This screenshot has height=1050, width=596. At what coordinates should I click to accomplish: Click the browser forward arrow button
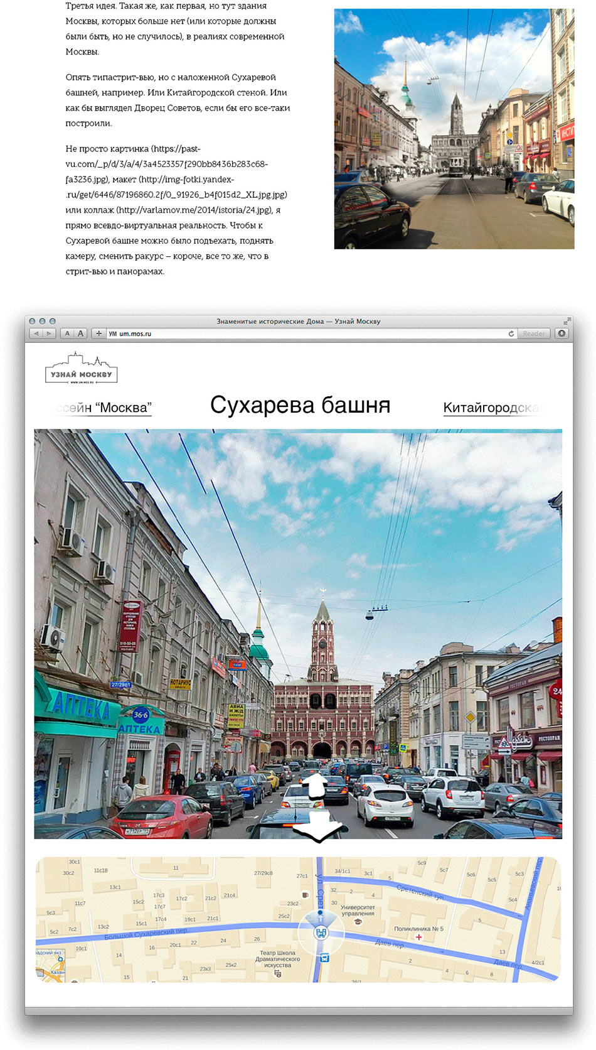49,333
